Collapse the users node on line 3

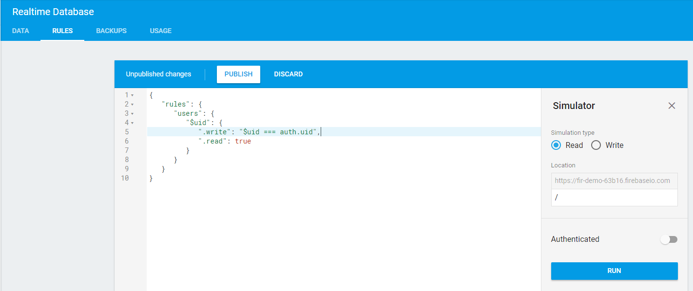(132, 113)
